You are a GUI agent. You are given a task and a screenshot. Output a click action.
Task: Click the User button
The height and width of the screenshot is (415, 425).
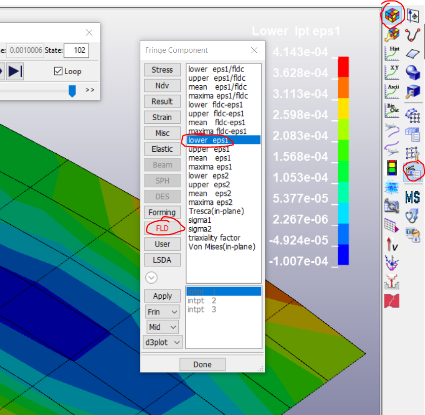[x=163, y=244]
